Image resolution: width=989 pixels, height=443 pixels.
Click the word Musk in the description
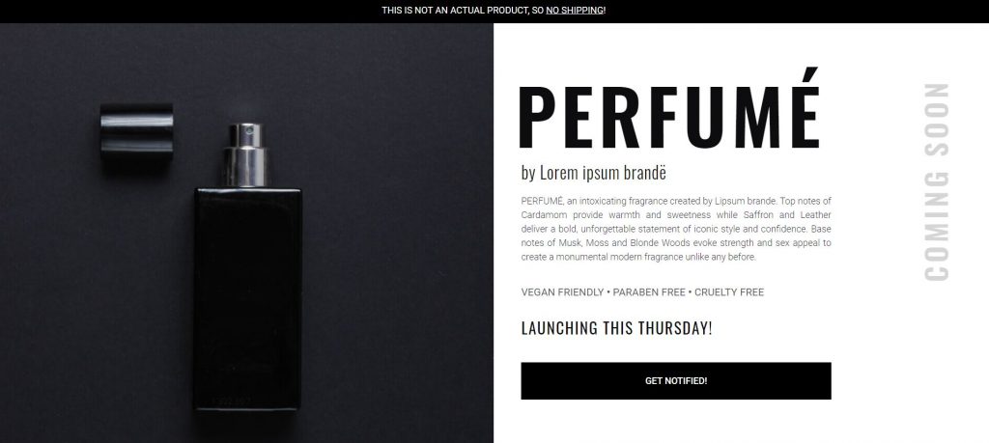570,243
